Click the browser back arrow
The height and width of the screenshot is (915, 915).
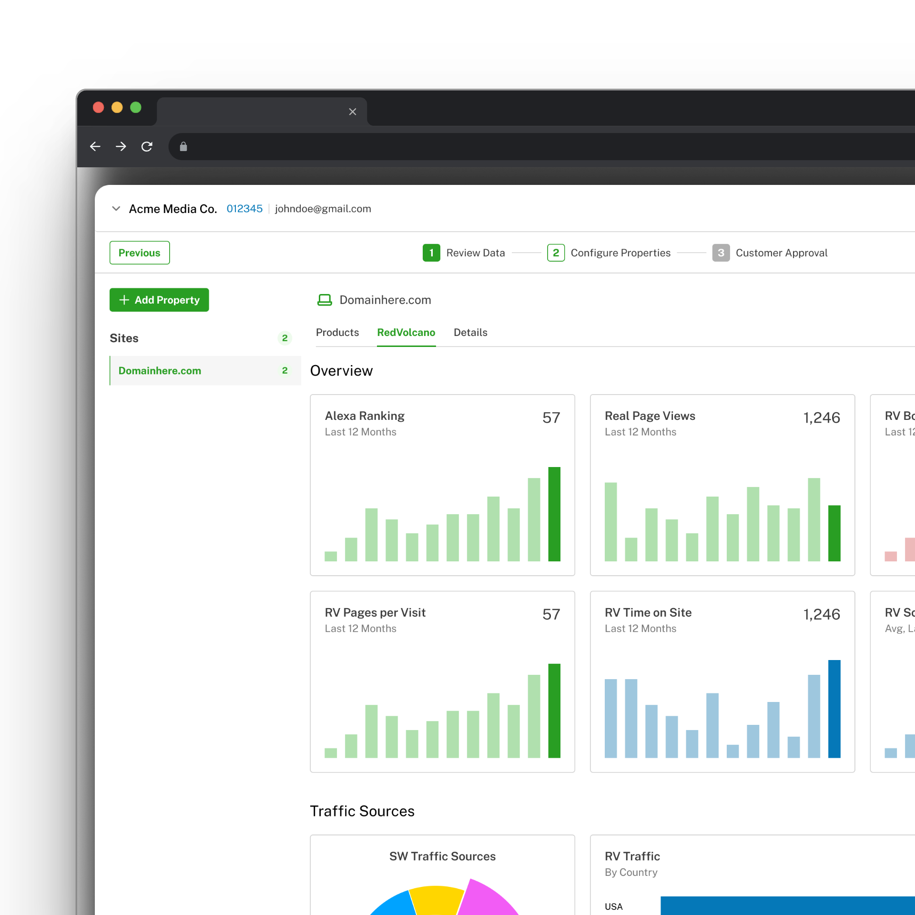(95, 146)
